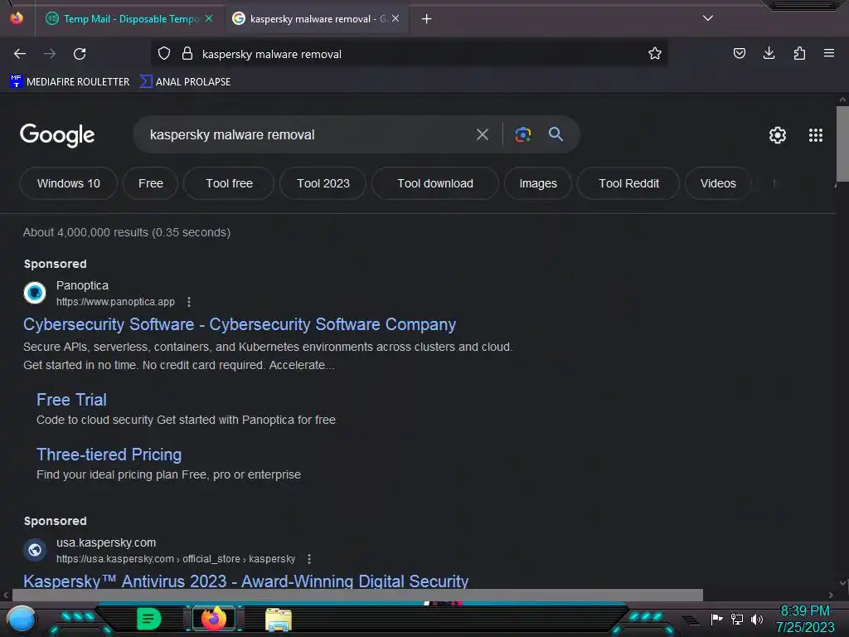Clear the Google search box text
Image resolution: width=849 pixels, height=637 pixels.
pyautogui.click(x=483, y=134)
